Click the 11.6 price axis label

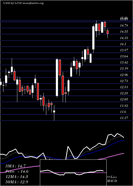123,112
